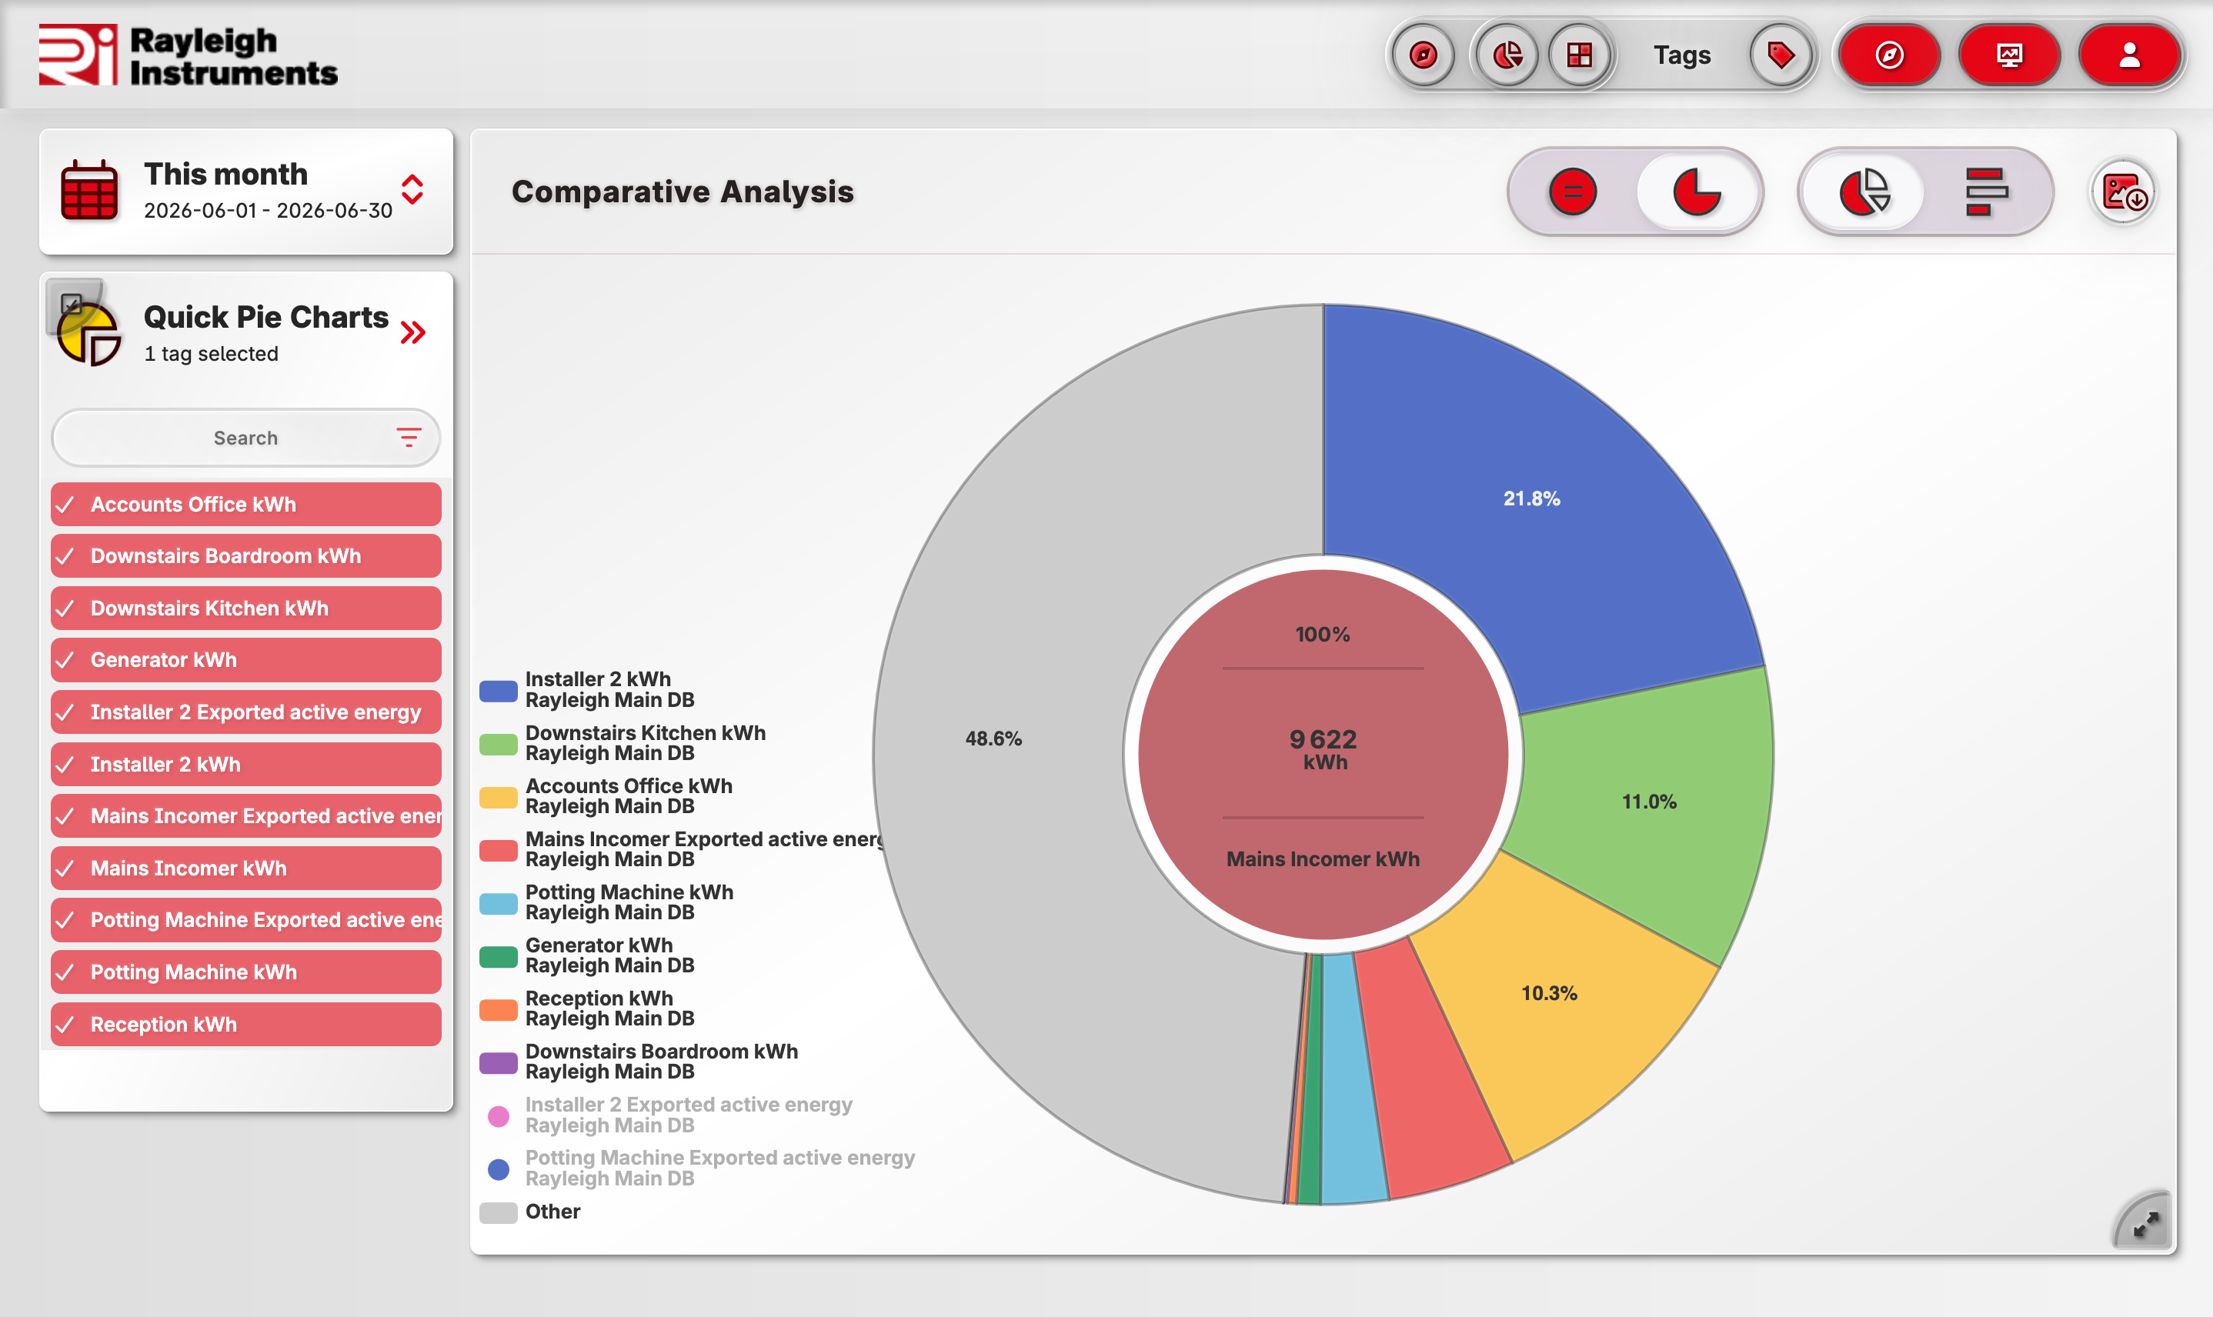This screenshot has height=1317, width=2213.
Task: Toggle Mains Incomer Exported active energy tag
Action: [x=246, y=815]
